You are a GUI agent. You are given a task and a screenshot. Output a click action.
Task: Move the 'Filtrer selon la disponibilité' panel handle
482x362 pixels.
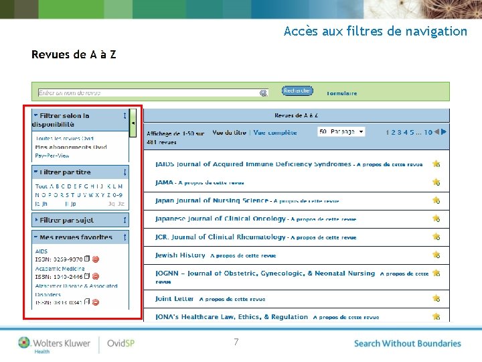125,116
